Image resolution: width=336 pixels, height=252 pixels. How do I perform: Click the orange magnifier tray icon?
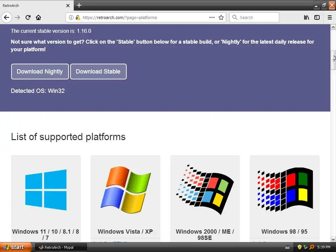(312, 247)
